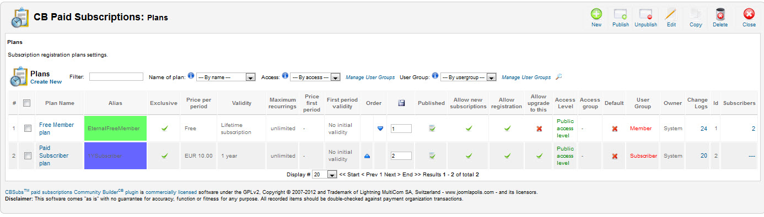Click Default red X for Free Member plan
The width and height of the screenshot is (764, 217).
click(x=615, y=129)
